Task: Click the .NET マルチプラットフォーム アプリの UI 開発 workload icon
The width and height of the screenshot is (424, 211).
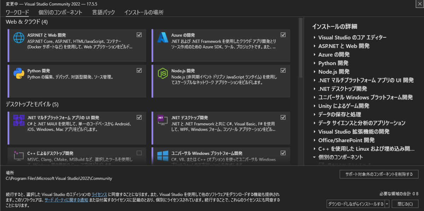Action: coord(19,120)
